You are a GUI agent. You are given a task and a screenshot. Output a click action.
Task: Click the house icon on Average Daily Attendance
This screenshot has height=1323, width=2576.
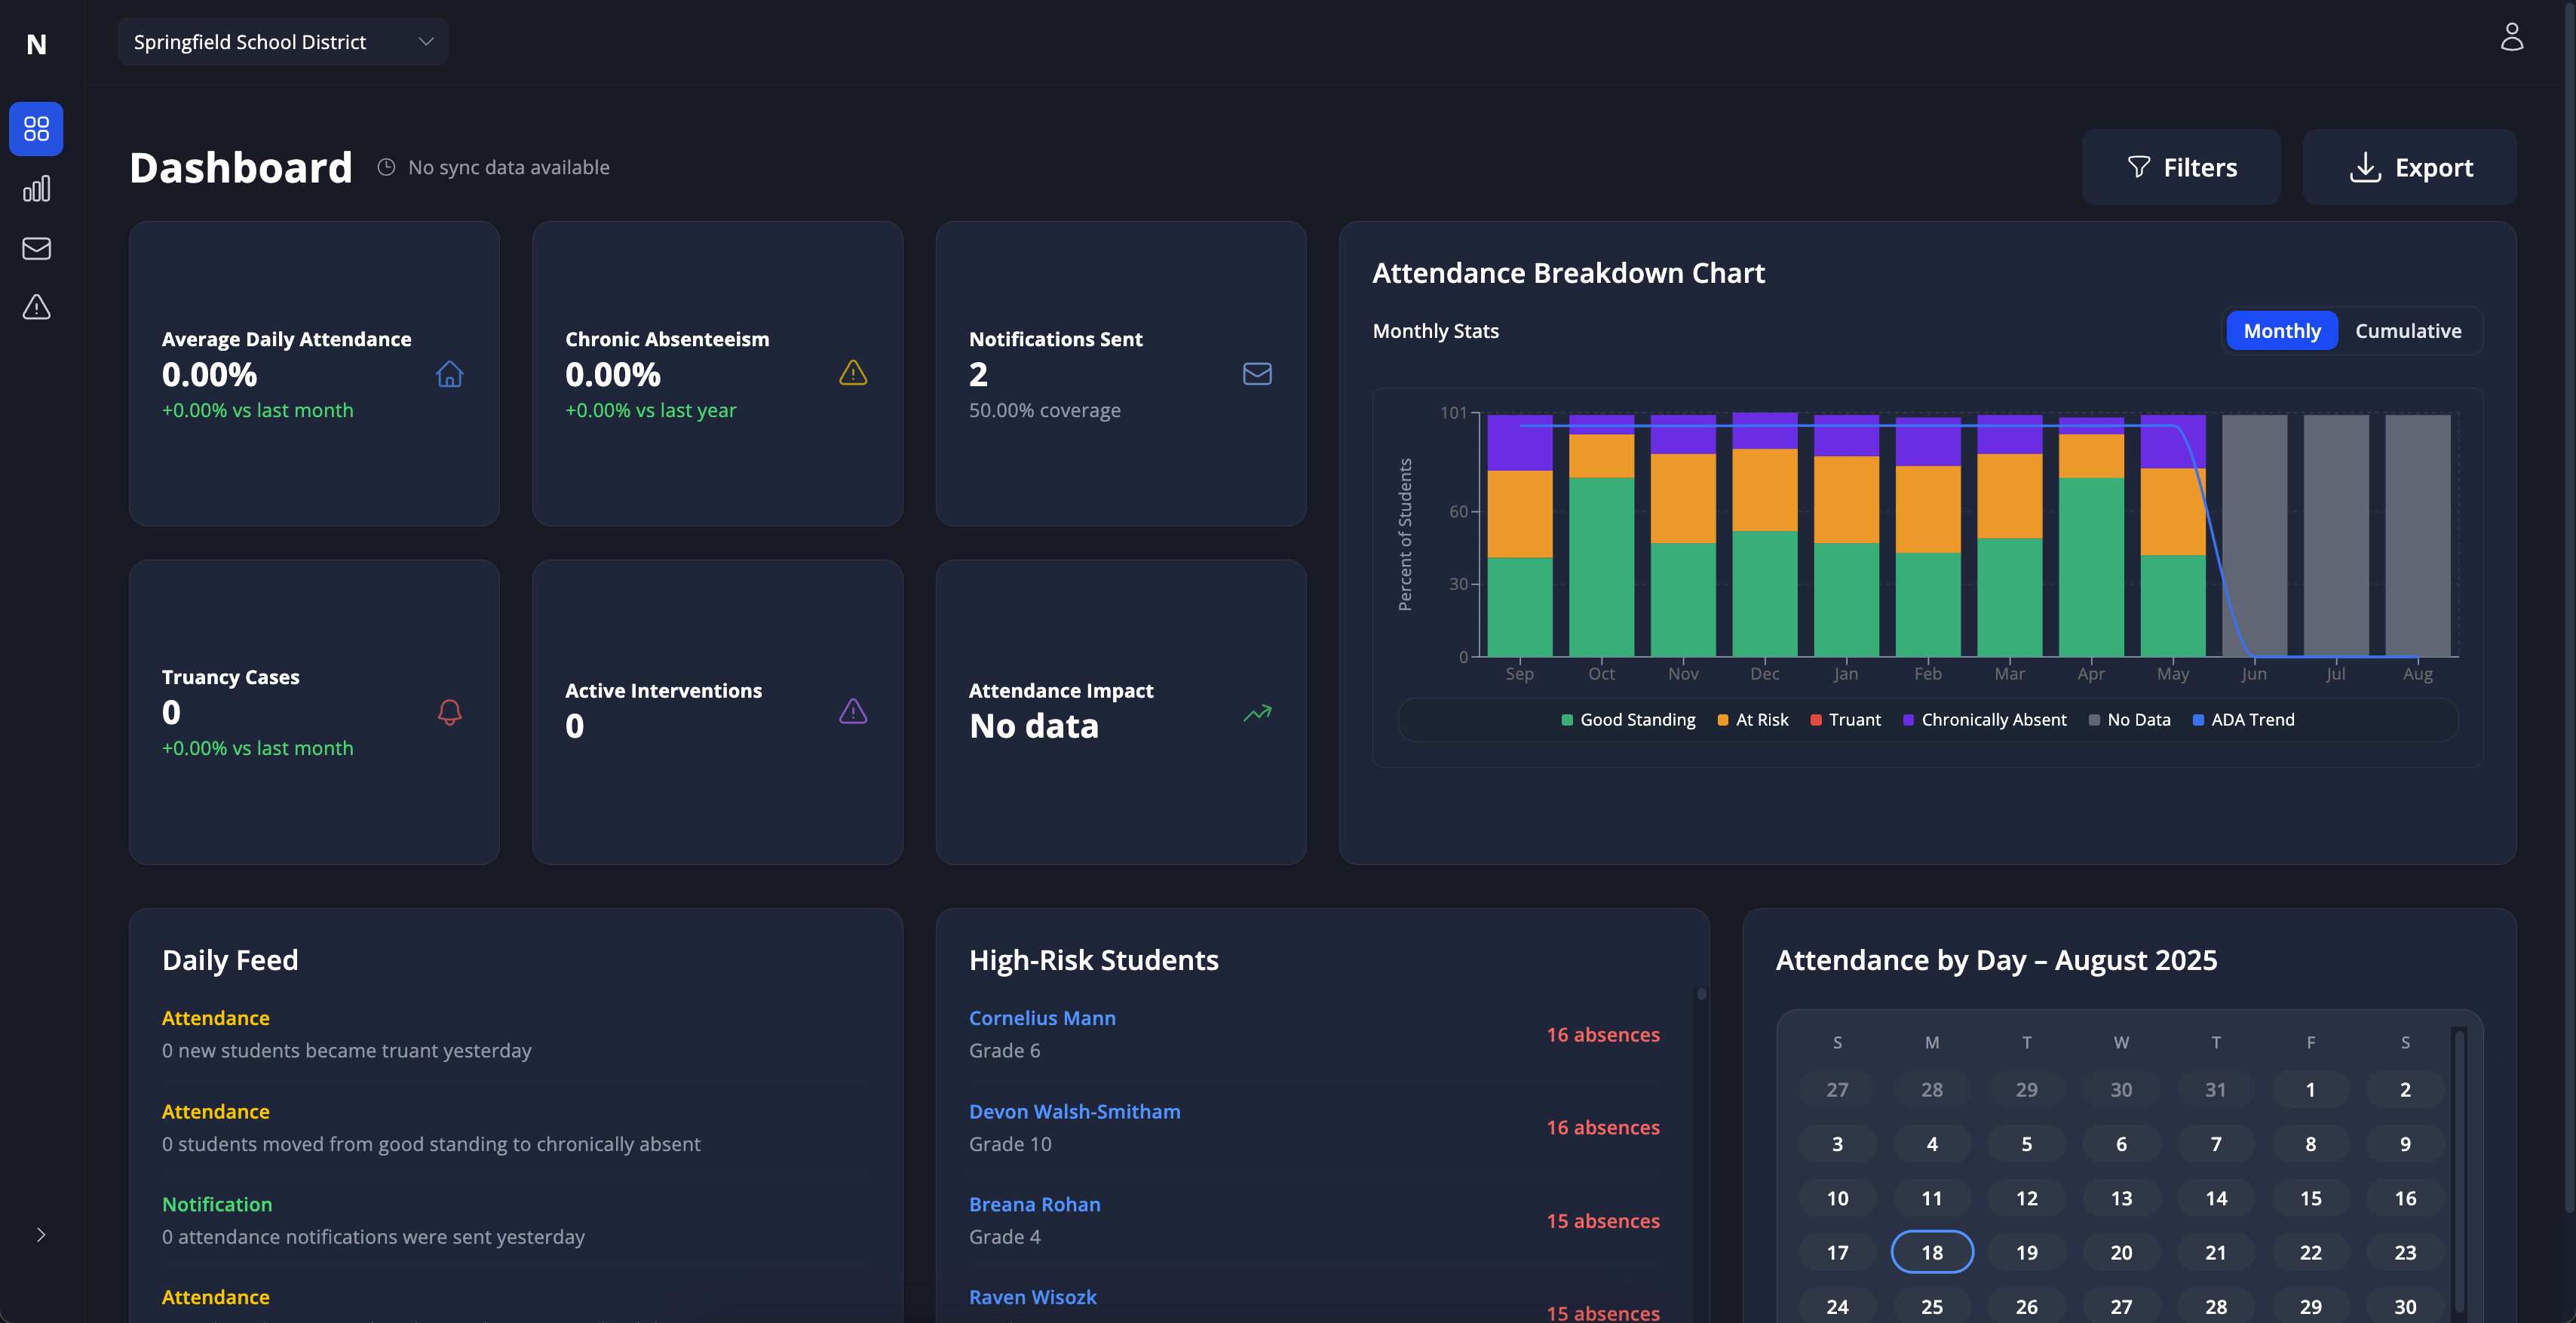(x=450, y=374)
